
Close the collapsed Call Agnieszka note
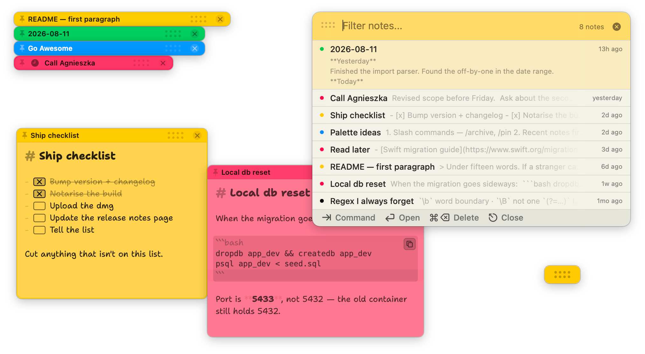point(163,63)
